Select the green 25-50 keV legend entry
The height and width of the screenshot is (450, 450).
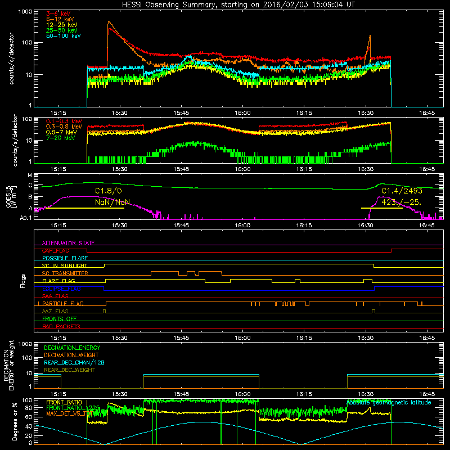[61, 30]
